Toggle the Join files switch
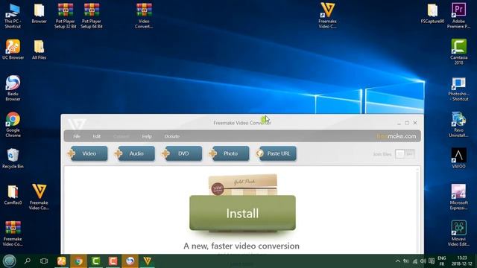The height and width of the screenshot is (268, 477). click(405, 154)
